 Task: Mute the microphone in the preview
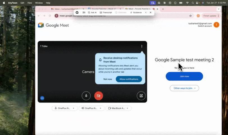(86, 96)
